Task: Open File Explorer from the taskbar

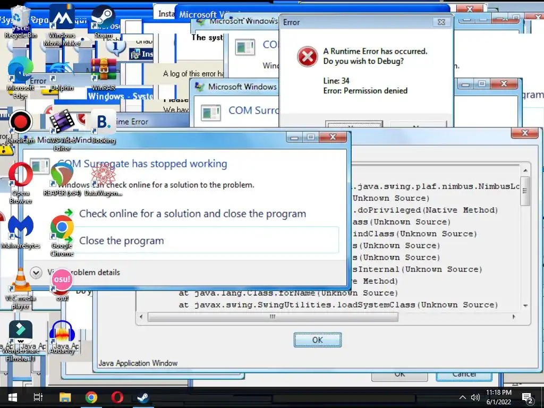Action: (x=65, y=397)
